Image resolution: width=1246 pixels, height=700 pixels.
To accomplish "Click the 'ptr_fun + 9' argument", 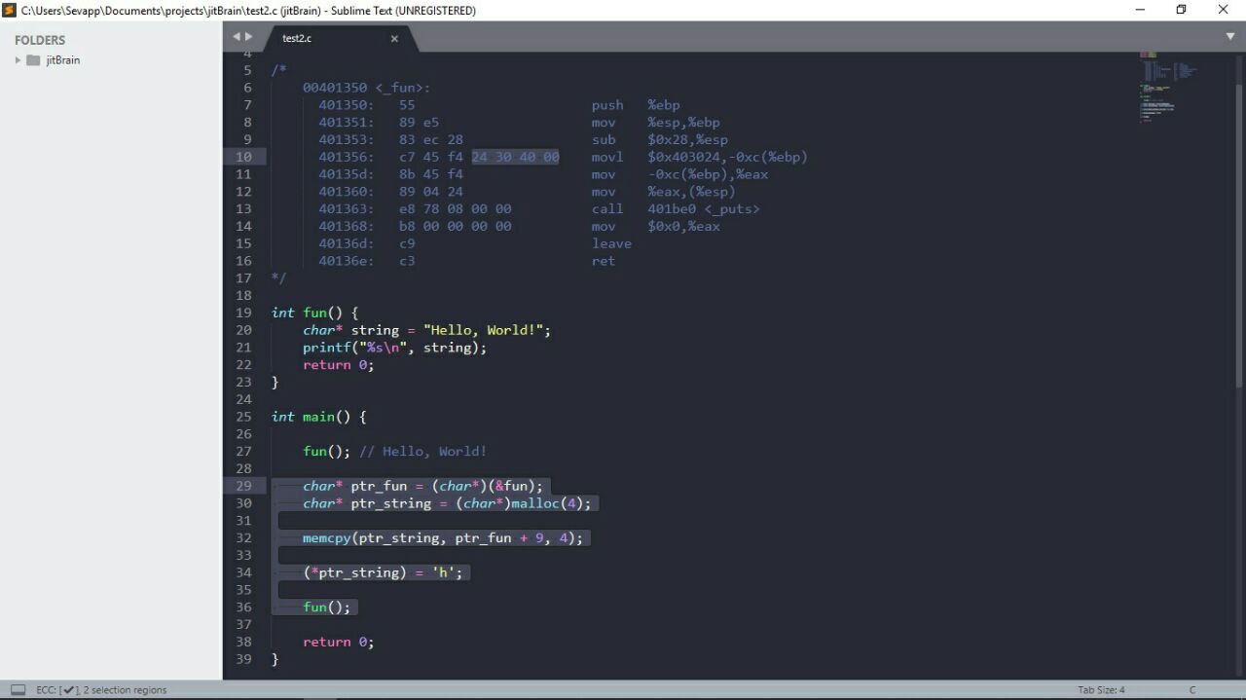I will [499, 537].
